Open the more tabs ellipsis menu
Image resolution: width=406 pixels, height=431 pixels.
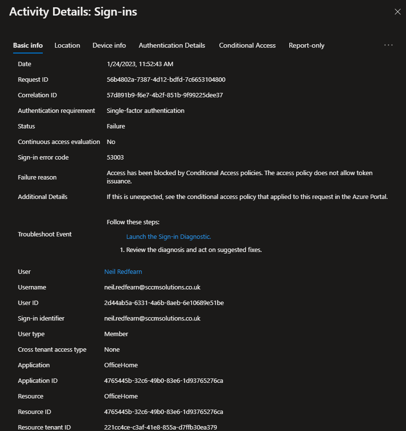pos(388,45)
